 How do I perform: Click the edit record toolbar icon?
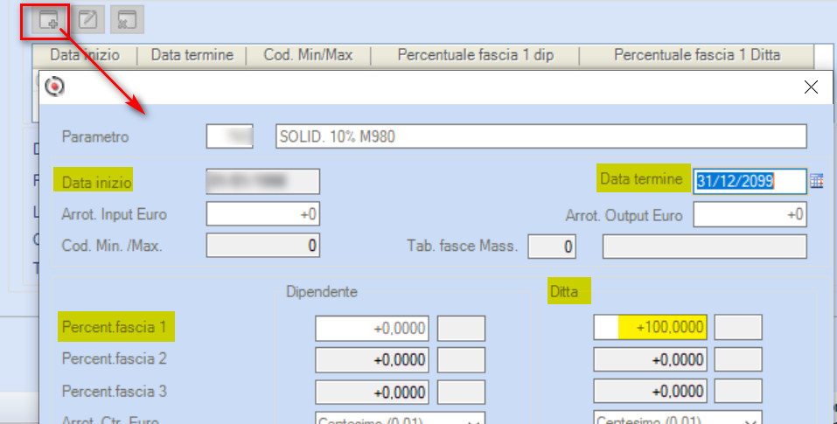click(x=88, y=20)
